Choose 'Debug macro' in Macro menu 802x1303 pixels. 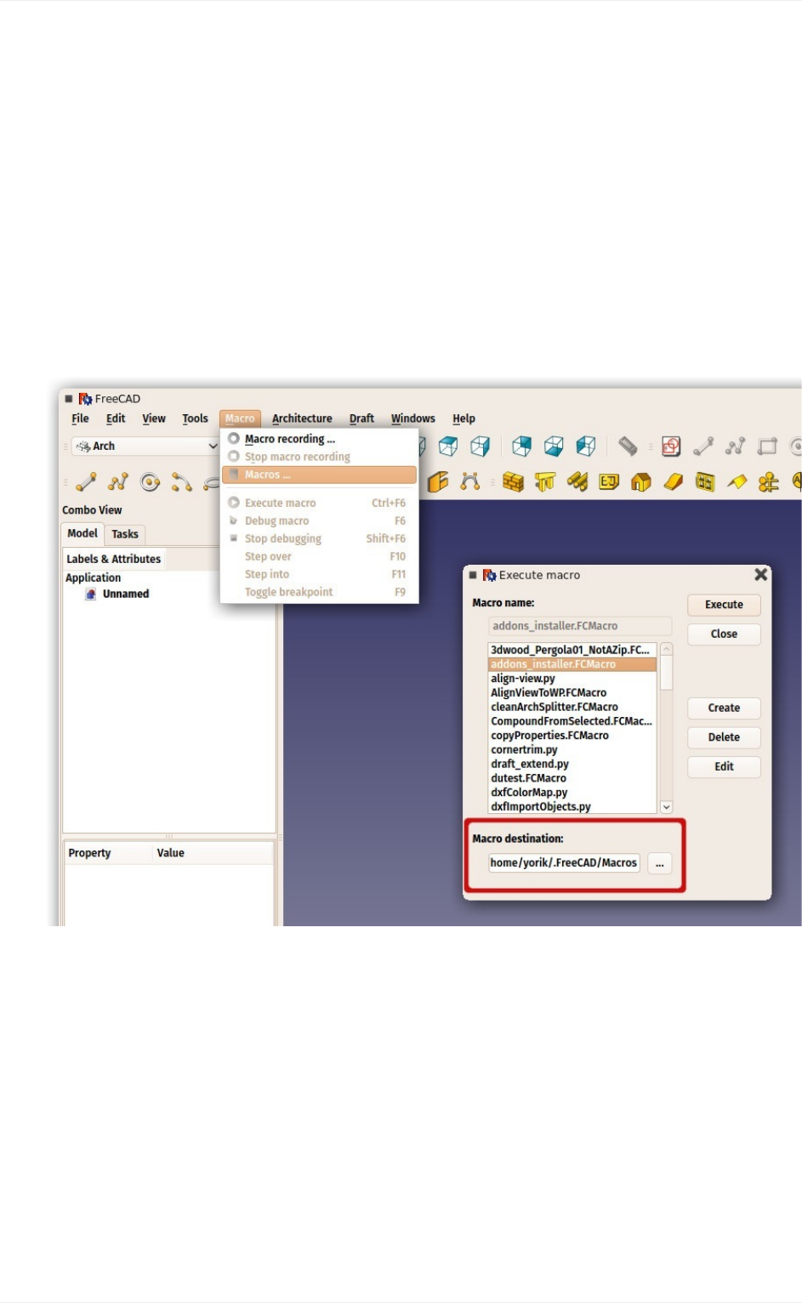(x=319, y=521)
